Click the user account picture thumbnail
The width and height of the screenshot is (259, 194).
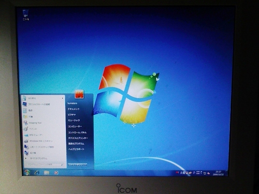pos(79,94)
